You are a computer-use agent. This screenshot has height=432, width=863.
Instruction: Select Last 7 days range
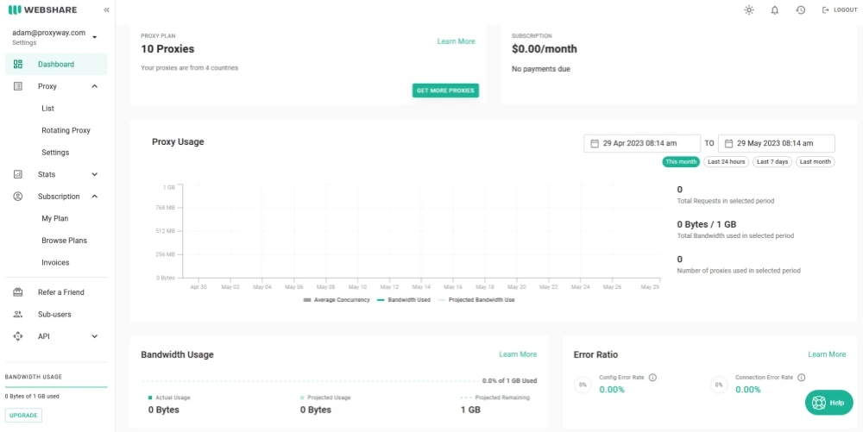(772, 161)
